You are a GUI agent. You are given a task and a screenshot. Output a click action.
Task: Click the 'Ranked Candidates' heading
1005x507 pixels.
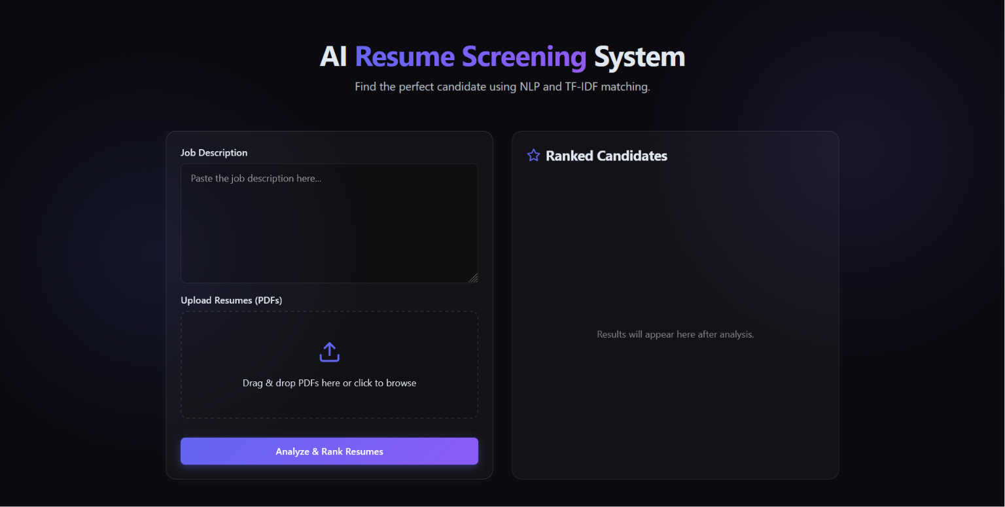[x=607, y=156]
